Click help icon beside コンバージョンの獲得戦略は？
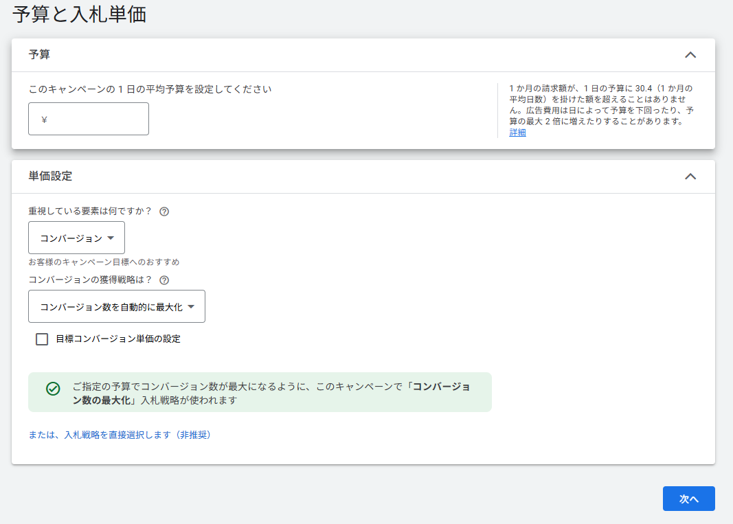The height and width of the screenshot is (524, 733). click(164, 280)
